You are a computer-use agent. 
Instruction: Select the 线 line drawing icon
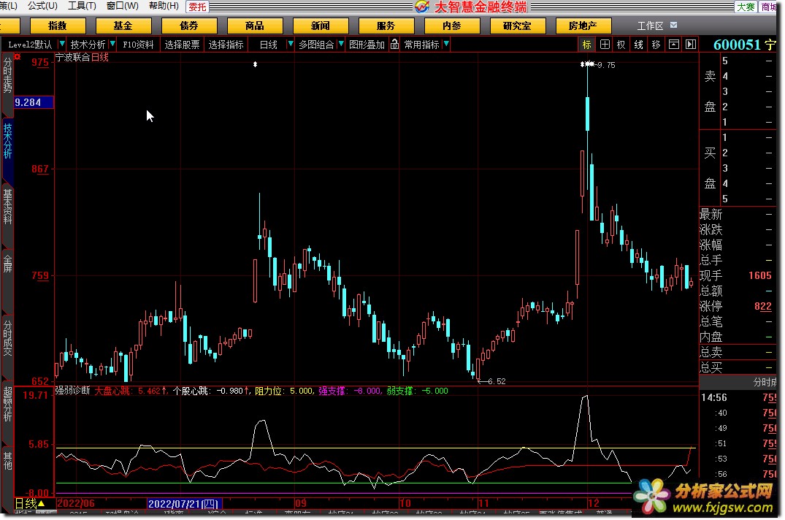click(x=639, y=45)
